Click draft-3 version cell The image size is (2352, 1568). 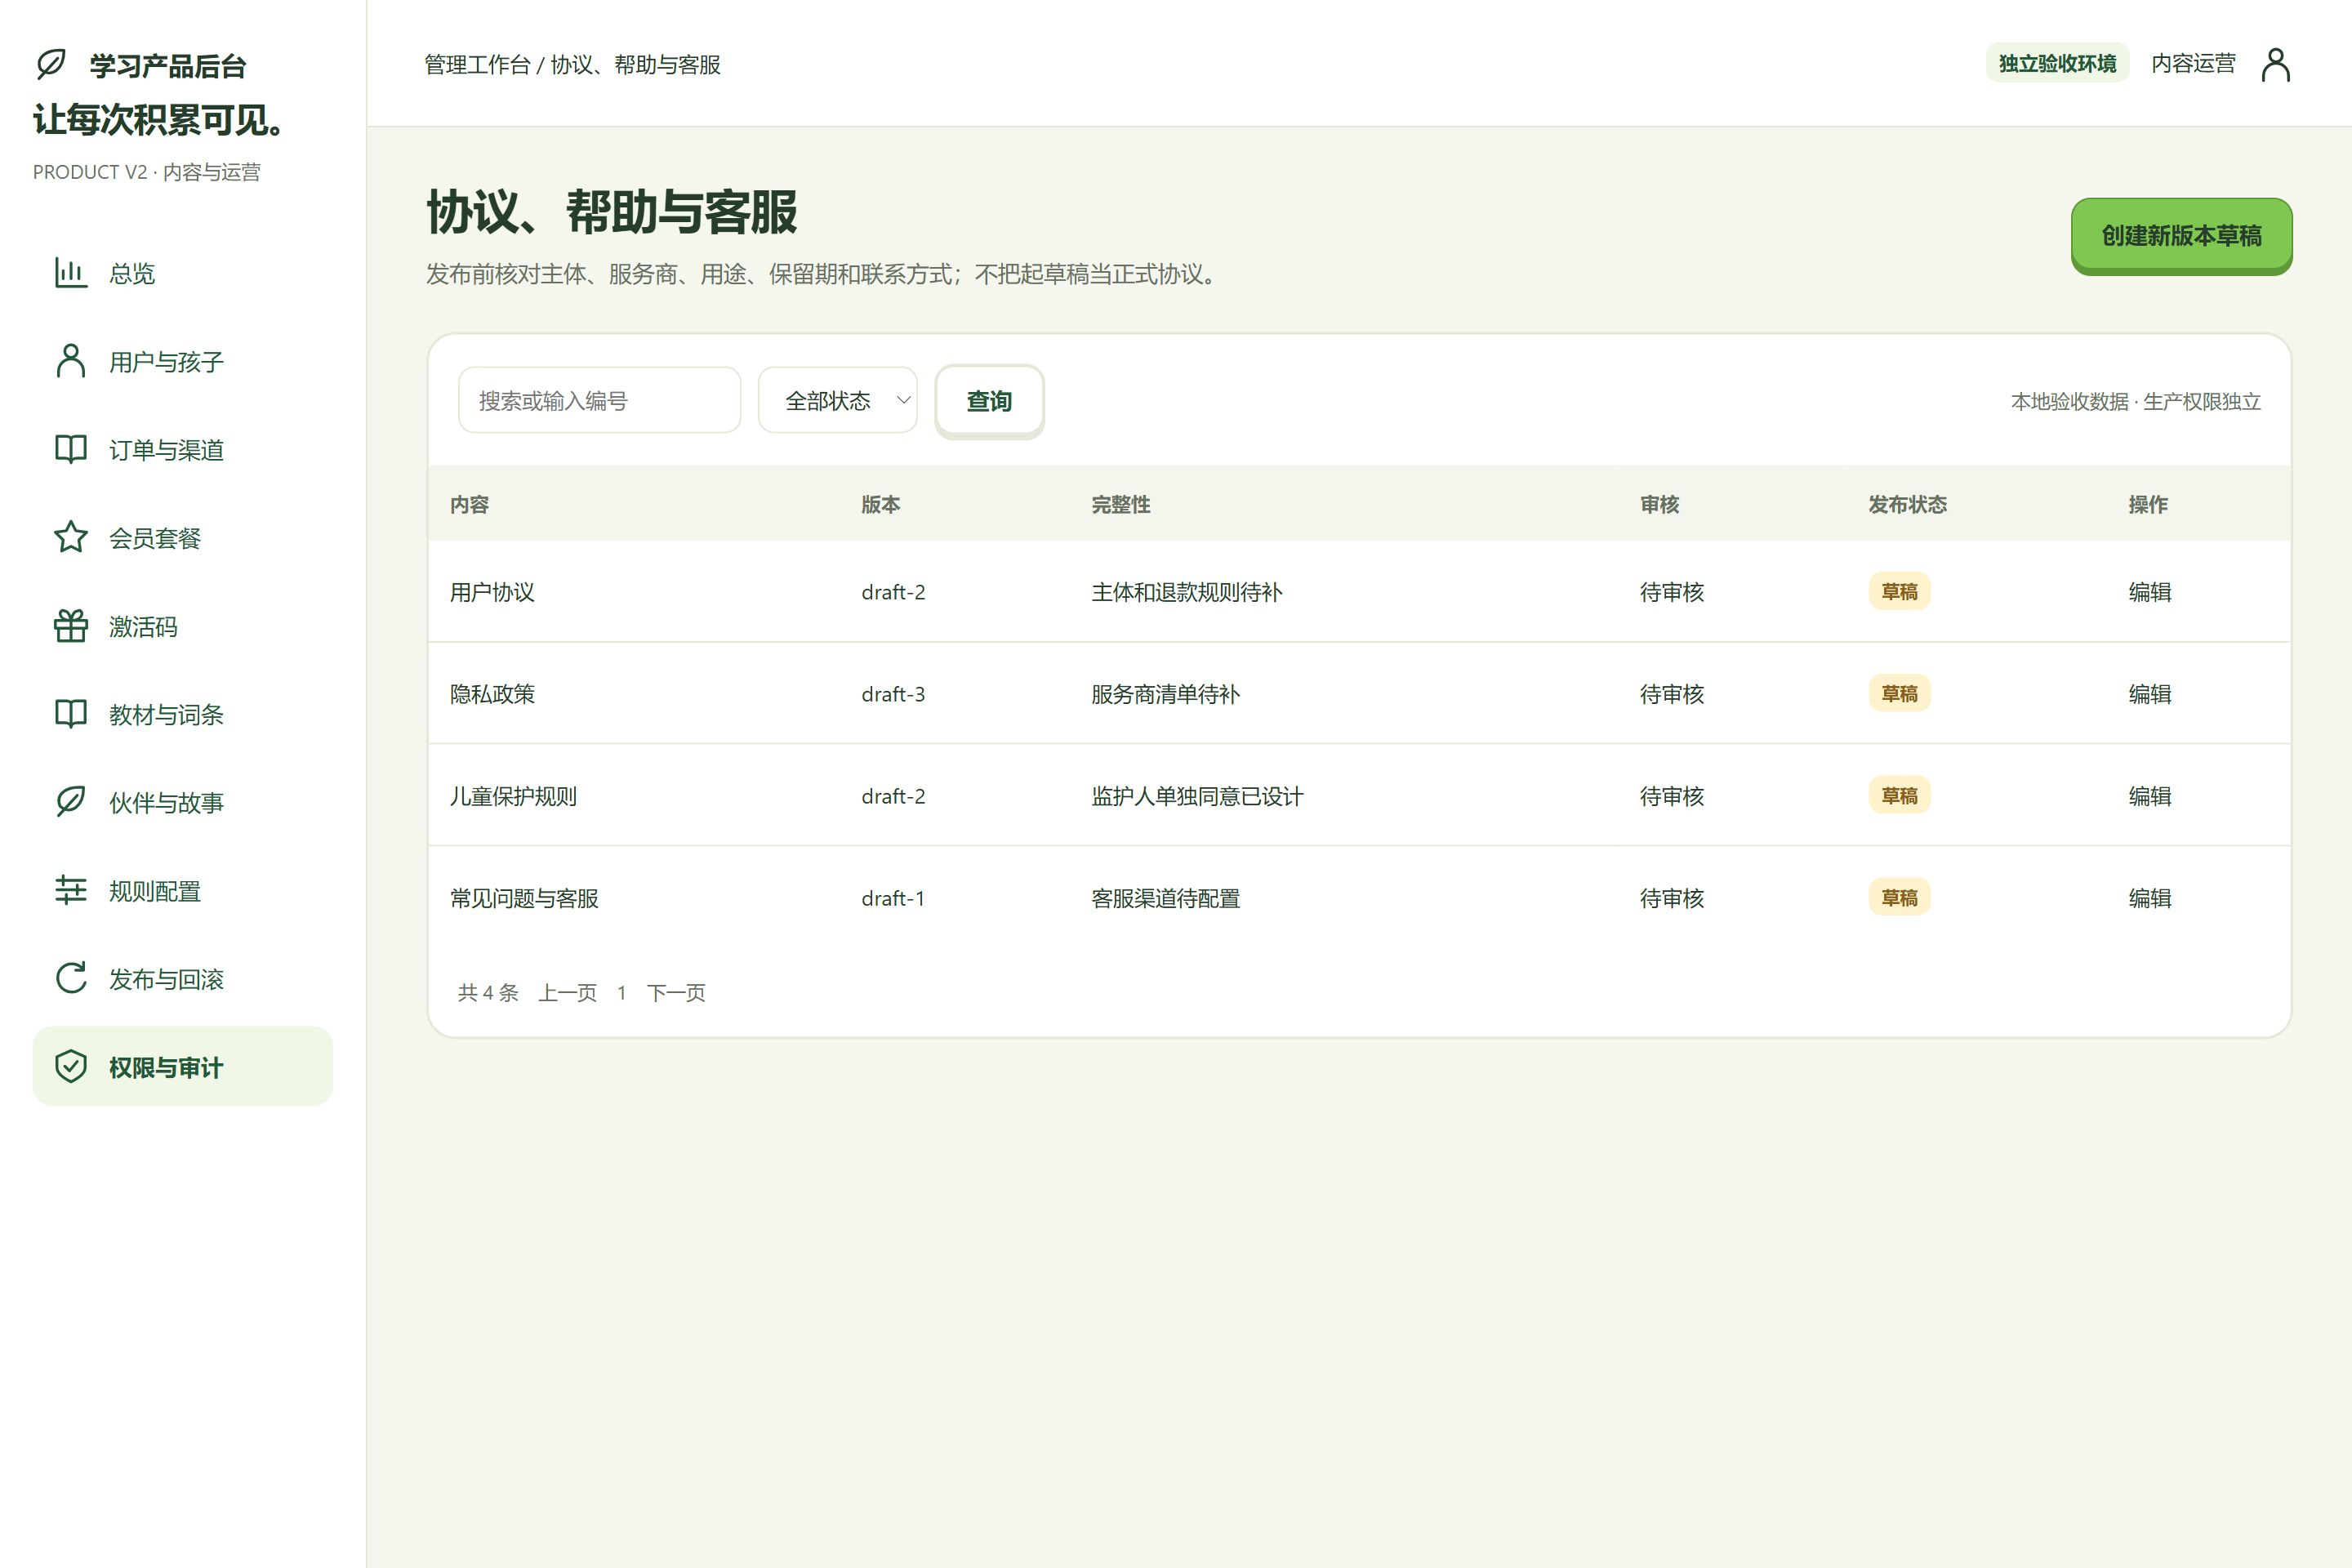tap(893, 694)
